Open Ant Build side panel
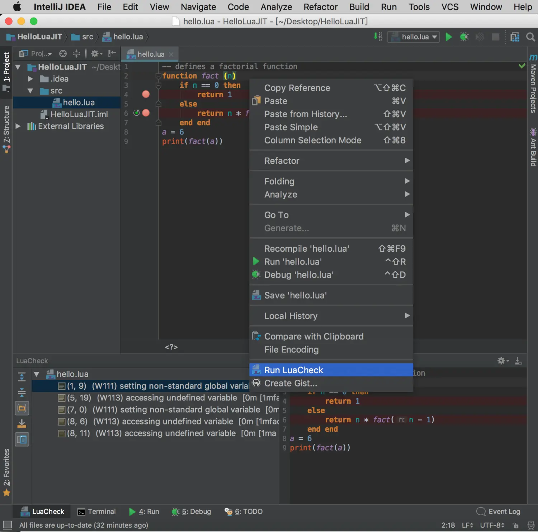The width and height of the screenshot is (538, 532). point(533,147)
